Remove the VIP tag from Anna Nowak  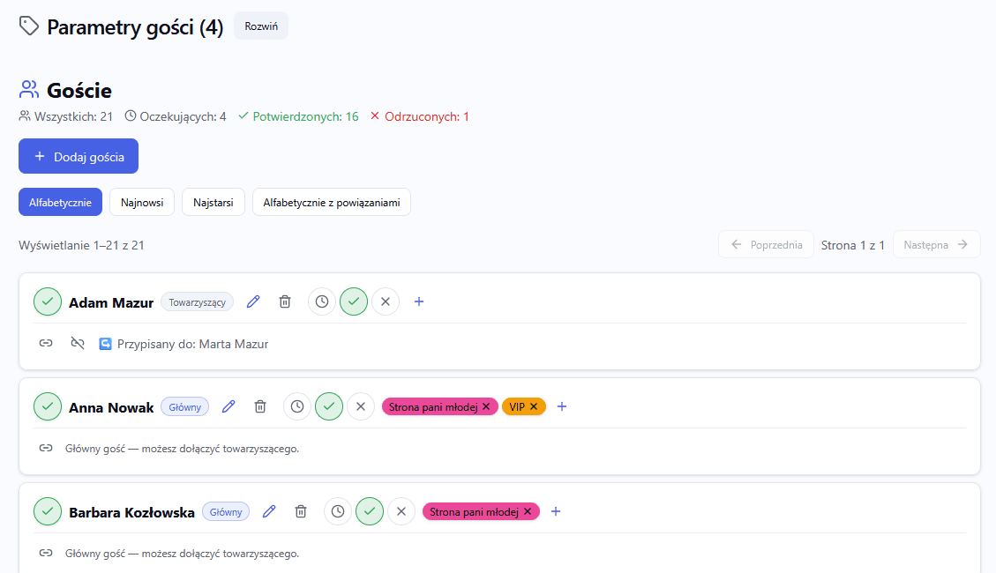click(x=535, y=406)
